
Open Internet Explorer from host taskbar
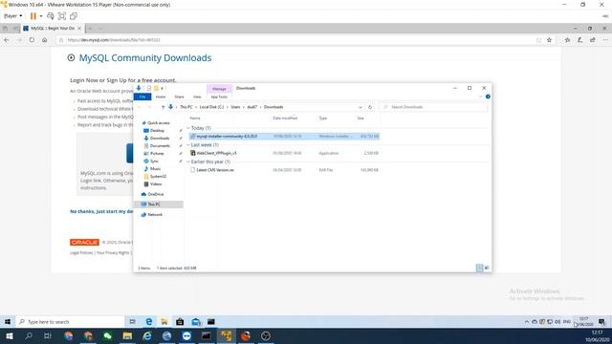tap(147, 335)
